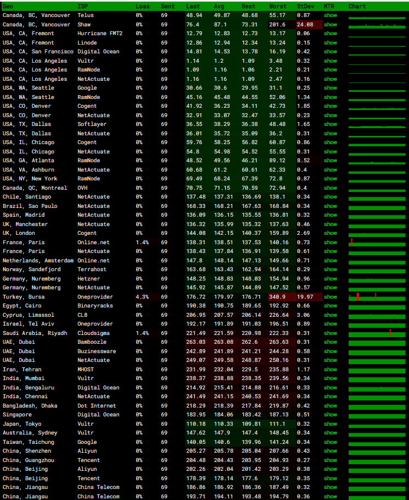Click the Vancouver Shaw latency chart

click(x=377, y=25)
